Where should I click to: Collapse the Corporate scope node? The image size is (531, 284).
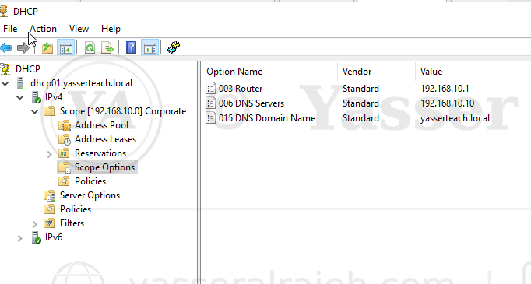point(34,112)
